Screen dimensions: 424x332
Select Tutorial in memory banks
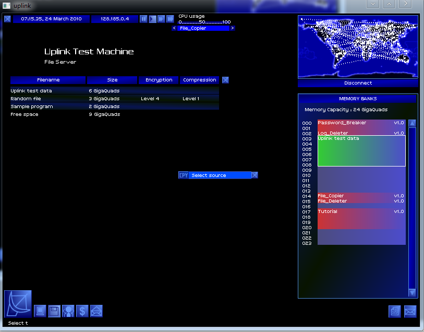[361, 219]
